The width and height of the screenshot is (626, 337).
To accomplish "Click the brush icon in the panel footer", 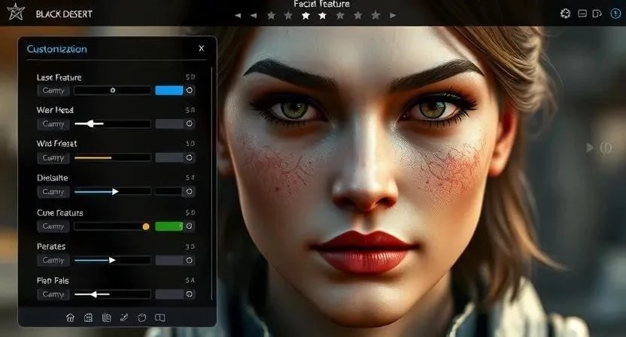I will coord(123,317).
